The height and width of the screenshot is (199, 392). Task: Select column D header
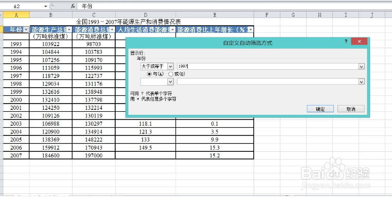146,15
